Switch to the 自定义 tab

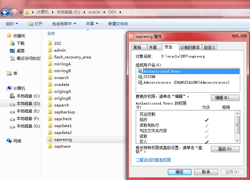210,47
